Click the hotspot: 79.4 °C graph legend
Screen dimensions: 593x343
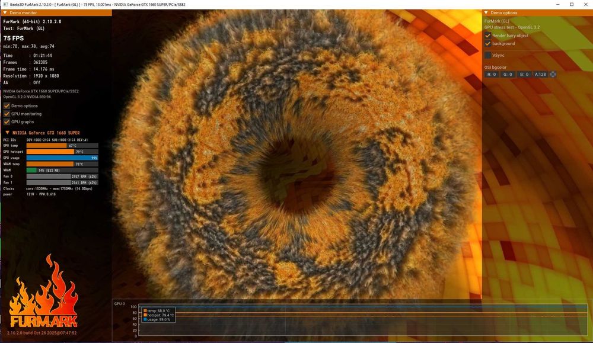(x=158, y=315)
